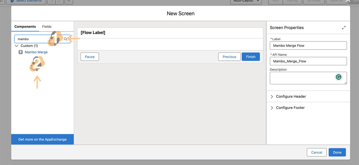
Task: Click the Grammarly icon in Description box
Action: pyautogui.click(x=338, y=77)
